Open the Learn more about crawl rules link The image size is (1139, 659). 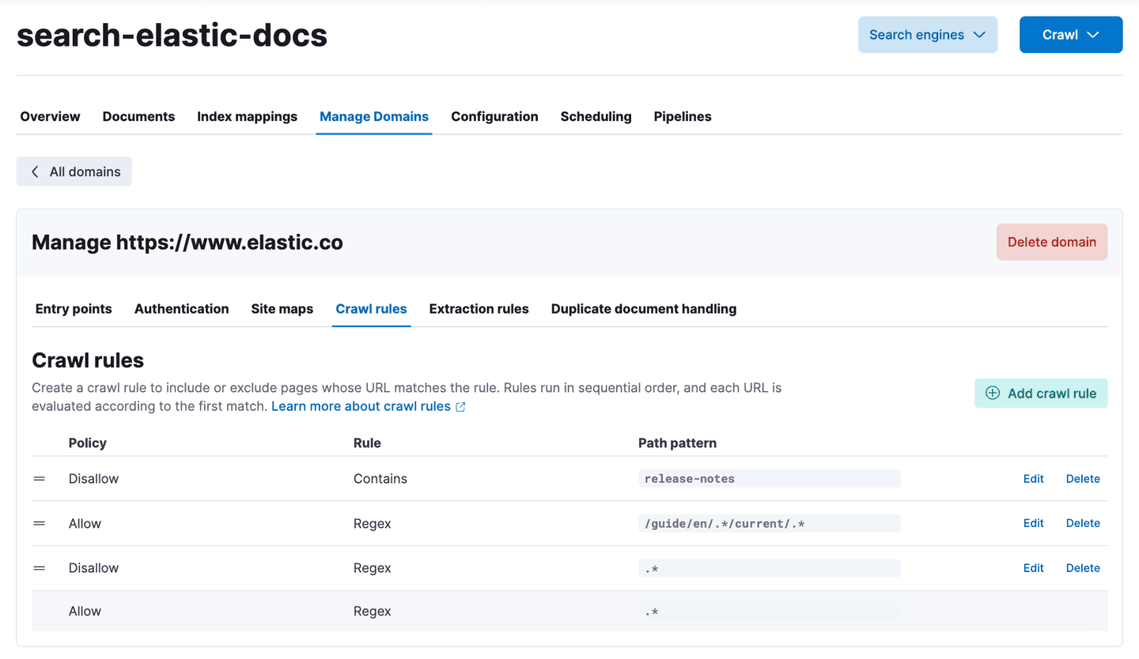point(361,405)
